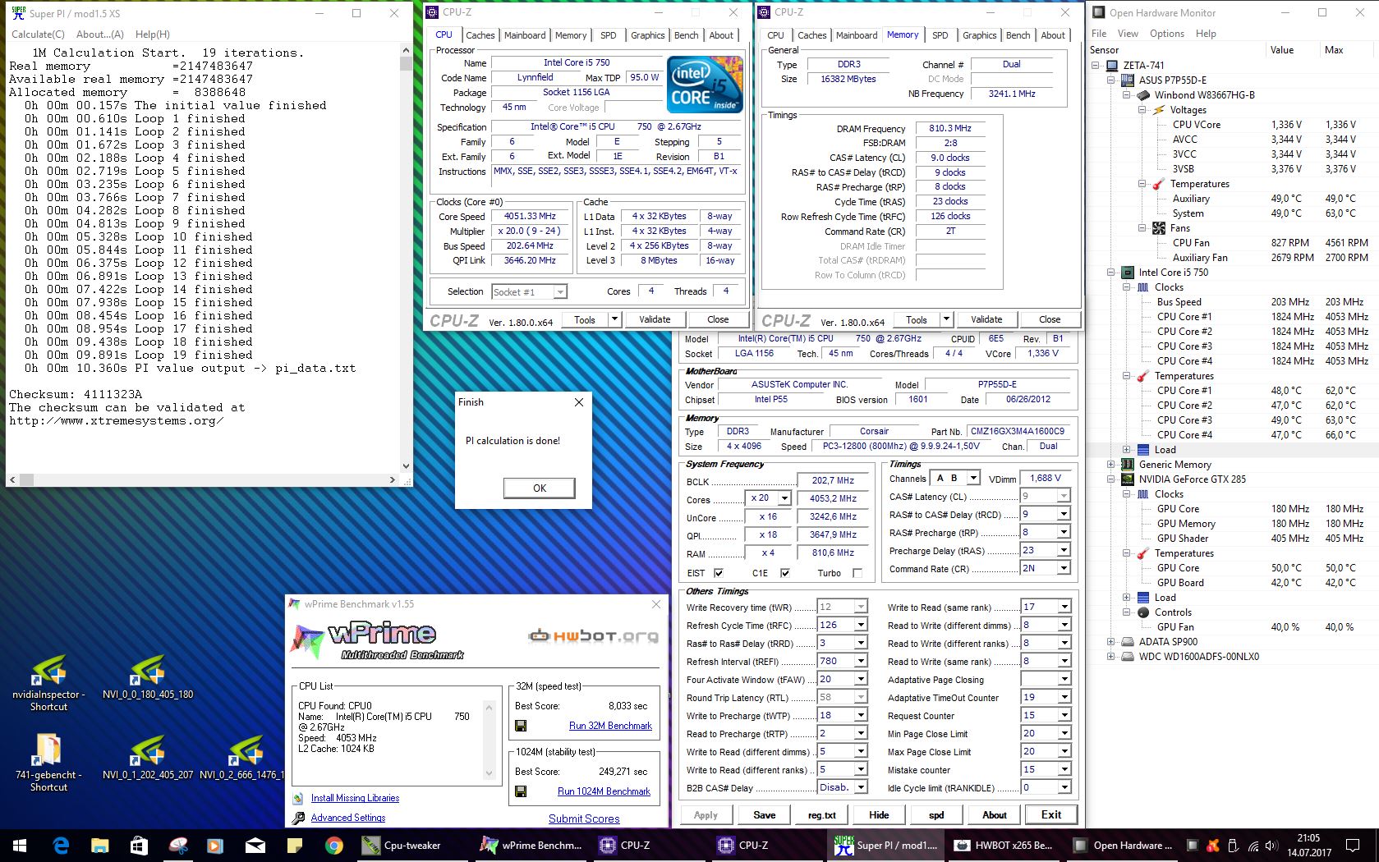Screen dimensions: 1379x862
Task: Click the reg.txt button in Cpu-tweaker
Action: [x=821, y=814]
